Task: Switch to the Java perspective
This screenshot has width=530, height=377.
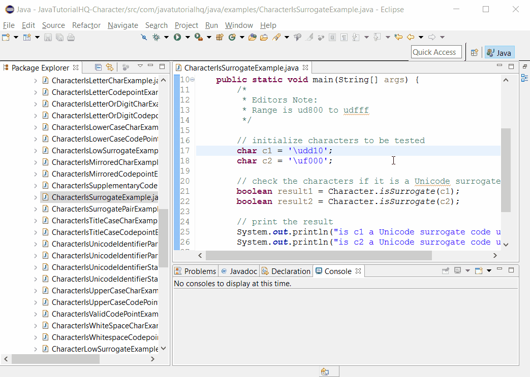Action: (498, 52)
